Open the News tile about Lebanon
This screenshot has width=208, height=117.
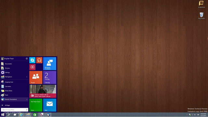[x=43, y=91]
